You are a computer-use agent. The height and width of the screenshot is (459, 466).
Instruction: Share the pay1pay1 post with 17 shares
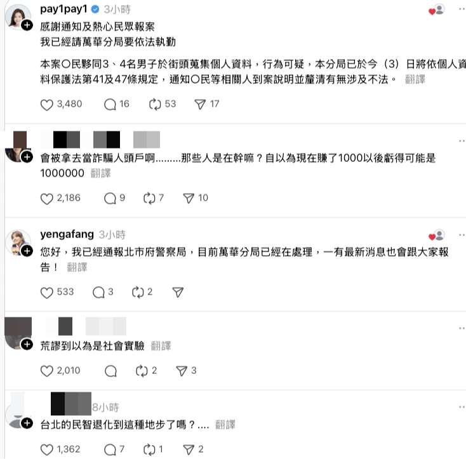[x=200, y=104]
